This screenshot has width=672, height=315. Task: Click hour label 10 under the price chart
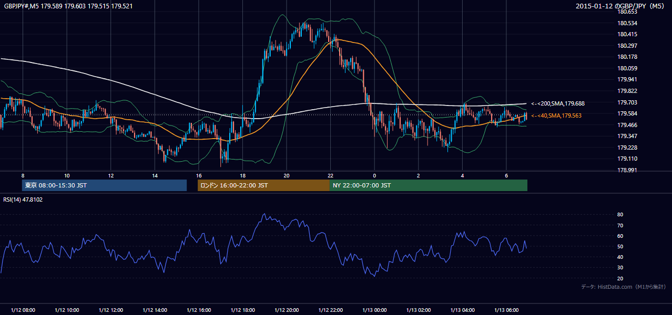pos(67,175)
